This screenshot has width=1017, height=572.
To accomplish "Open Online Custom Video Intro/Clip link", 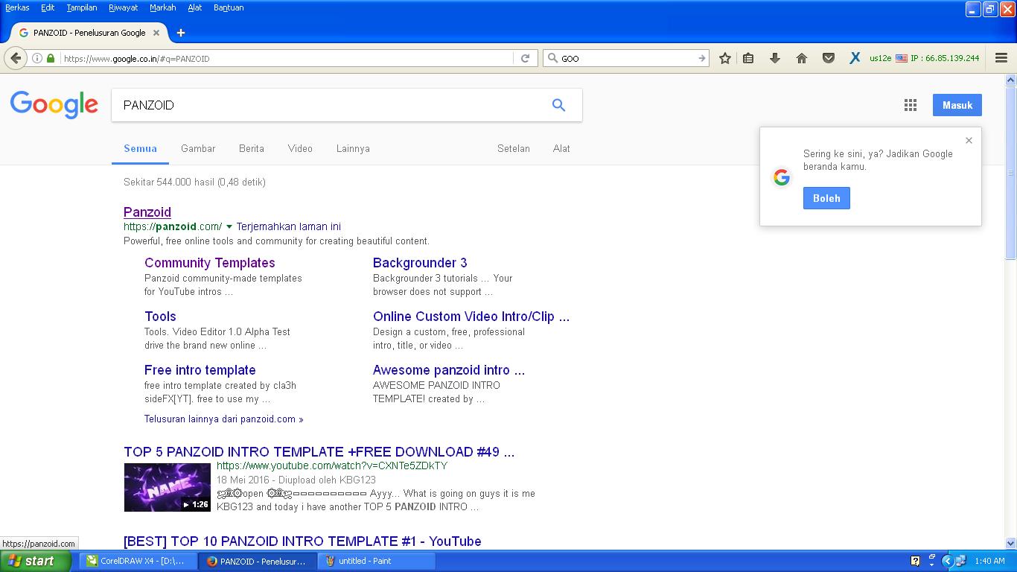I will click(471, 317).
